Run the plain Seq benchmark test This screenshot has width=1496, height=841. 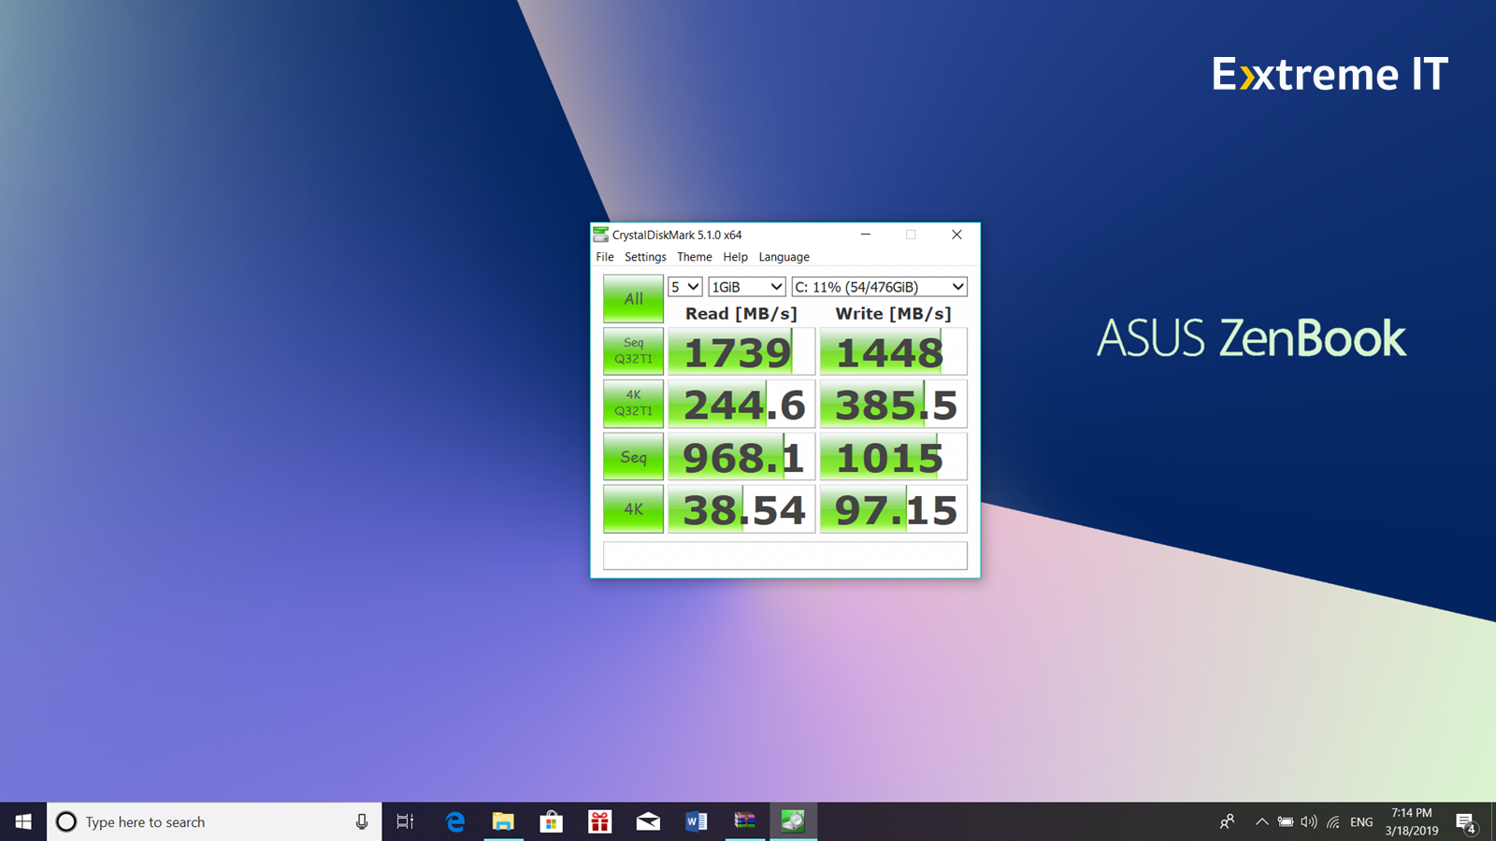tap(633, 457)
